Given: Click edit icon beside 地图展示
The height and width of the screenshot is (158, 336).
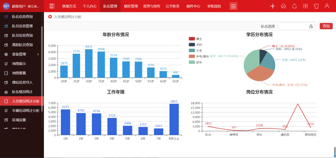Looking at the screenshot, I should [6, 64].
